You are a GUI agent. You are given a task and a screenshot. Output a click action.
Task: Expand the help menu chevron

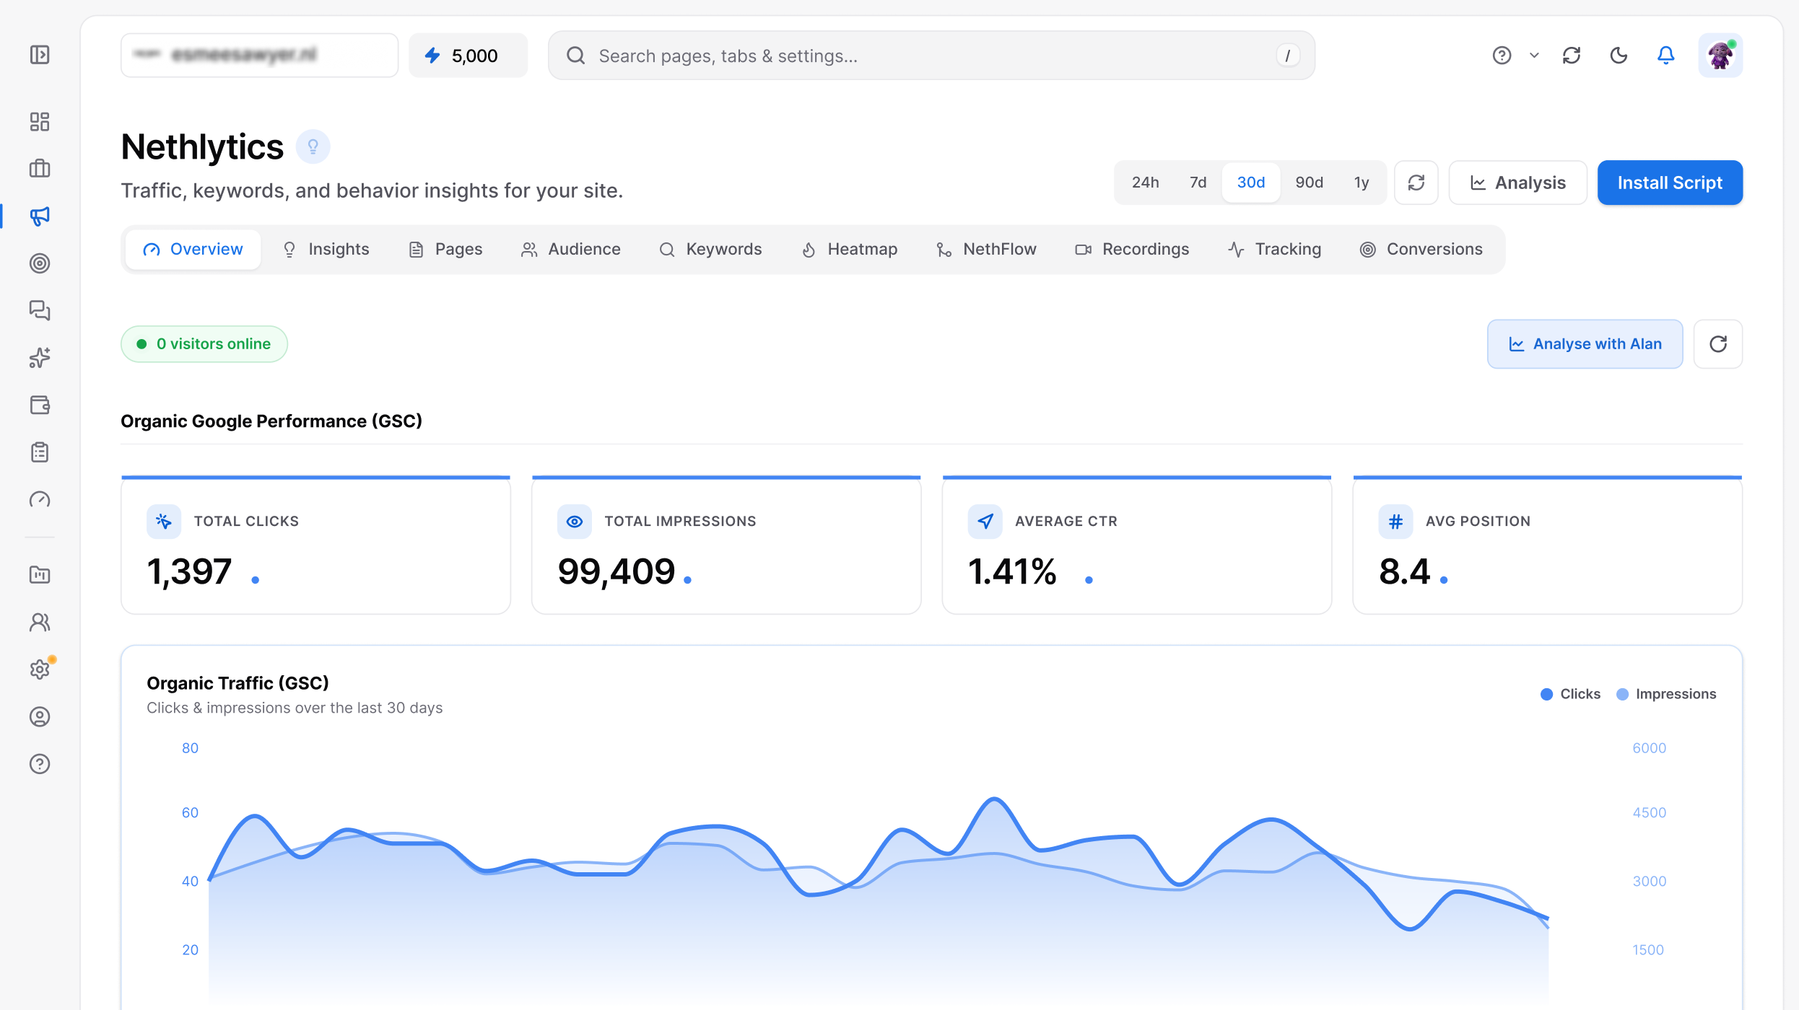1534,56
